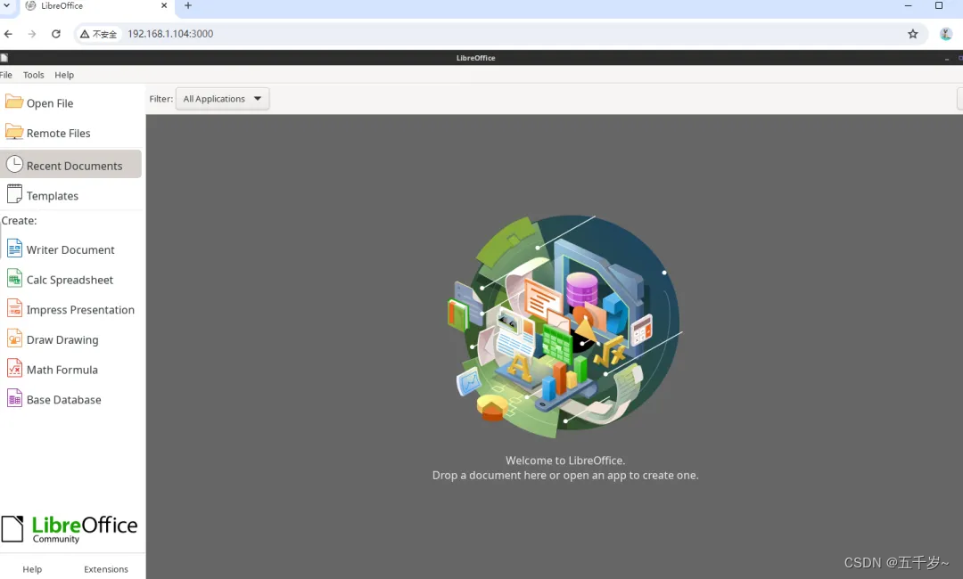
Task: Click the Base Database label
Action: (64, 400)
